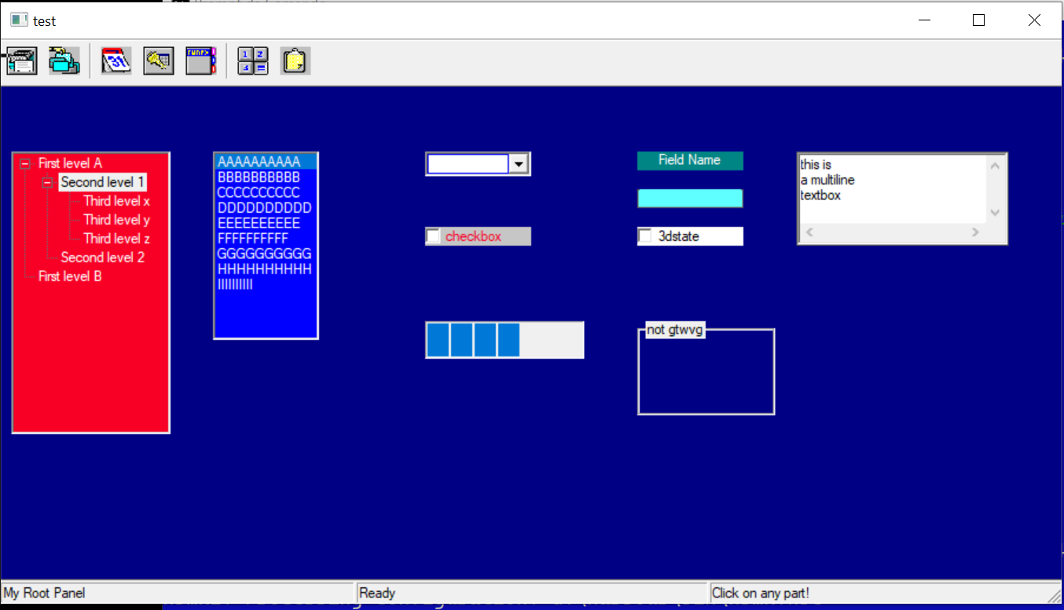The image size is (1064, 610).
Task: Select the AAAAAAAAAA list row
Action: tap(266, 162)
